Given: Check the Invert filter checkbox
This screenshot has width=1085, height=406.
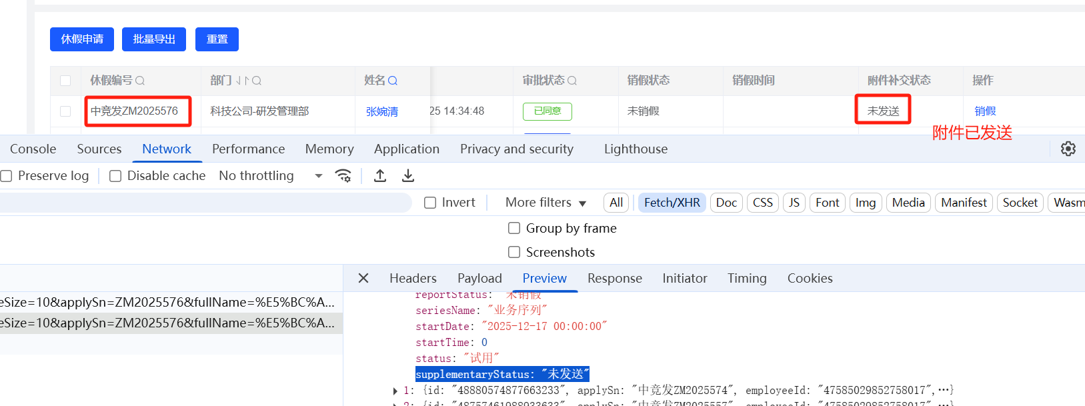Looking at the screenshot, I should tap(430, 203).
